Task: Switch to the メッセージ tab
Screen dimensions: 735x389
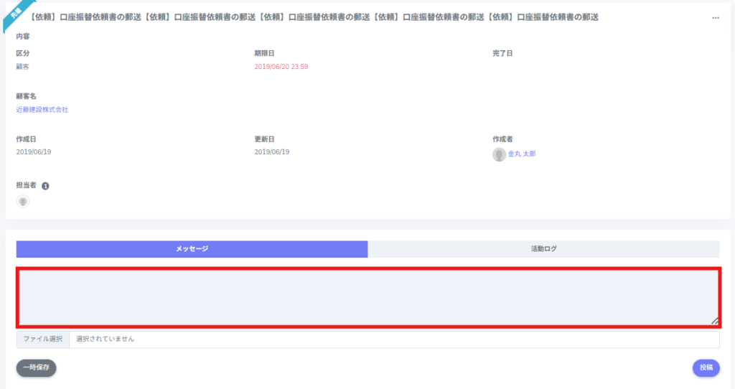Action: point(192,249)
